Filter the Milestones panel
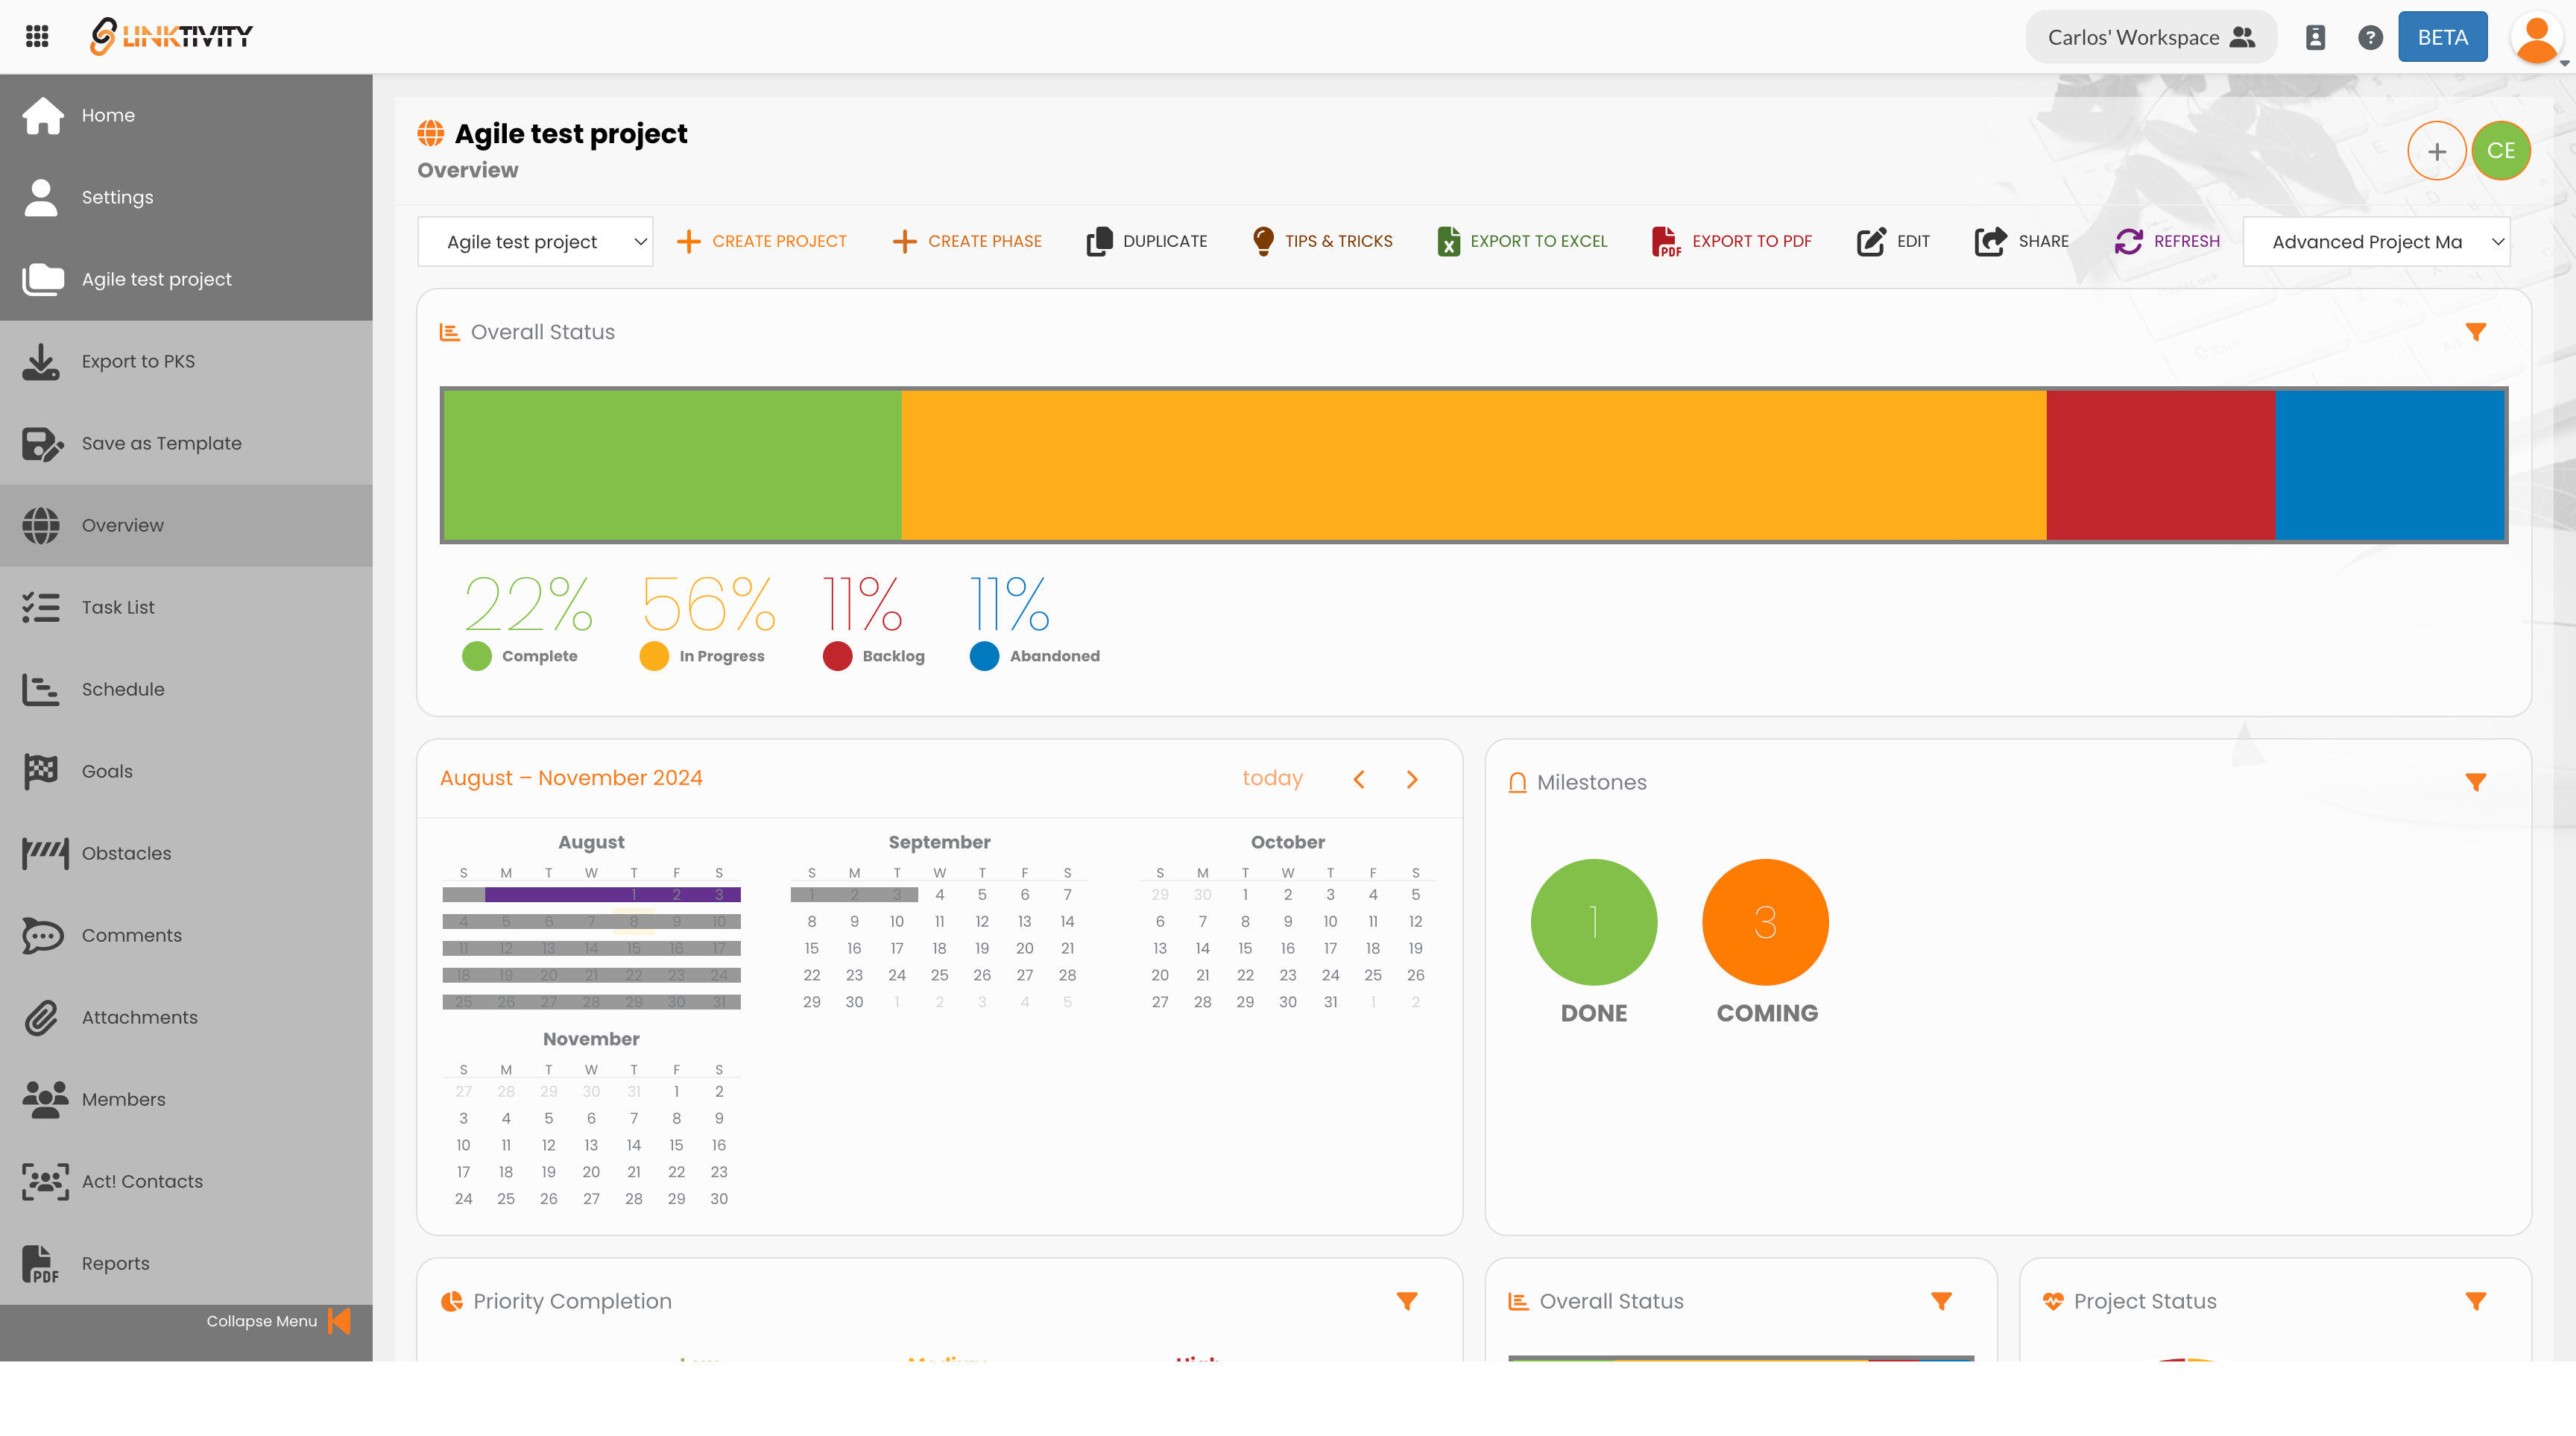The image size is (2576, 1436). pyautogui.click(x=2475, y=782)
